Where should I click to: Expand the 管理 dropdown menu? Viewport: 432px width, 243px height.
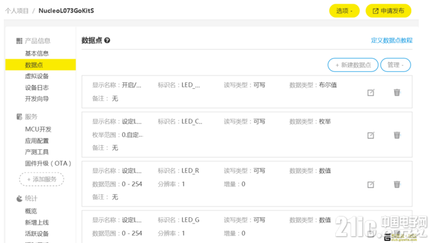point(396,65)
